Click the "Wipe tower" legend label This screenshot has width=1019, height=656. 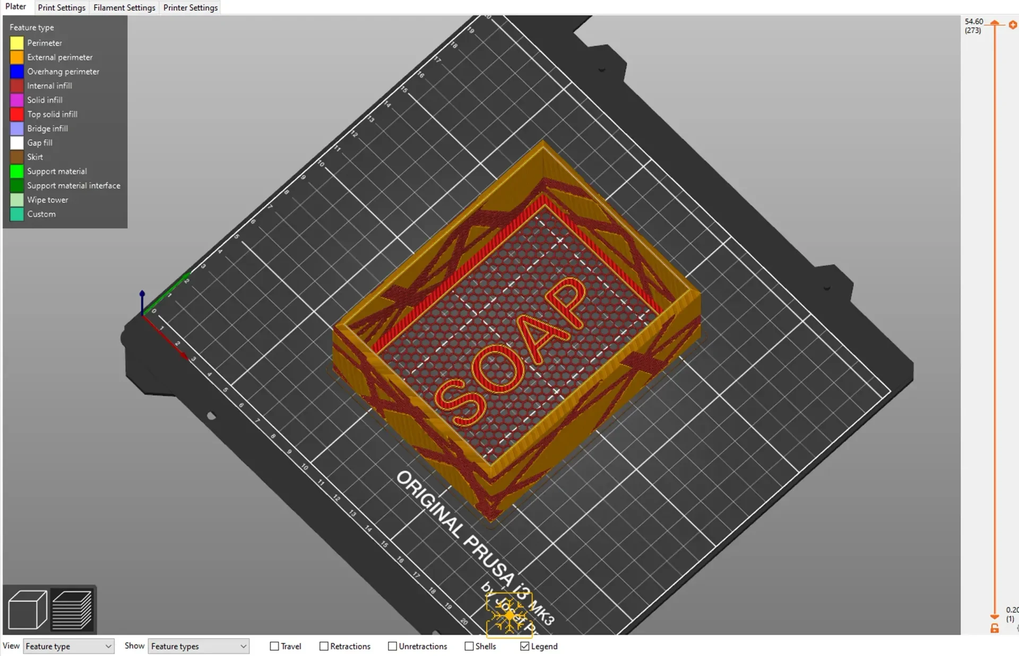pyautogui.click(x=48, y=200)
